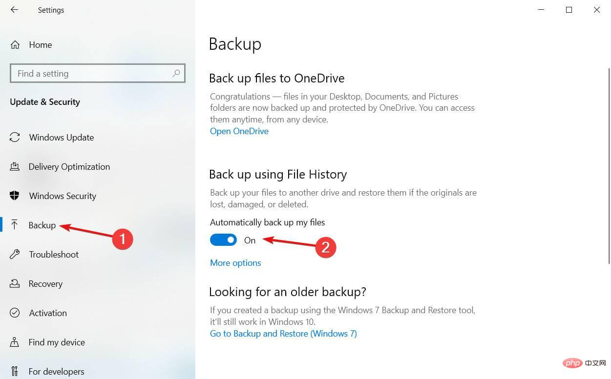This screenshot has width=611, height=379.
Task: Open Delivery Optimization settings
Action: click(x=69, y=166)
